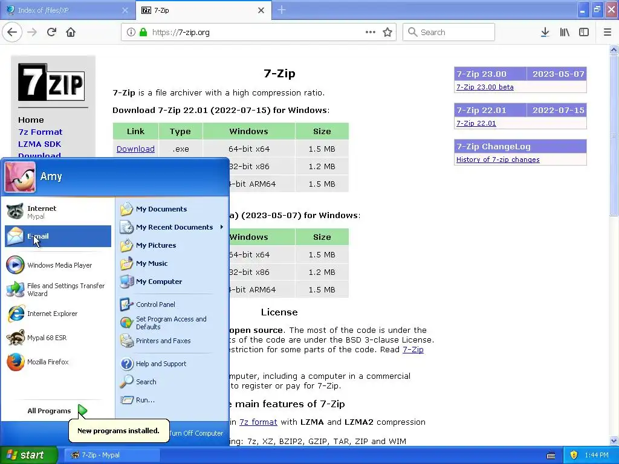Screen dimensions: 619x464
Task: Open Printers and Faxes
Action: point(172,341)
